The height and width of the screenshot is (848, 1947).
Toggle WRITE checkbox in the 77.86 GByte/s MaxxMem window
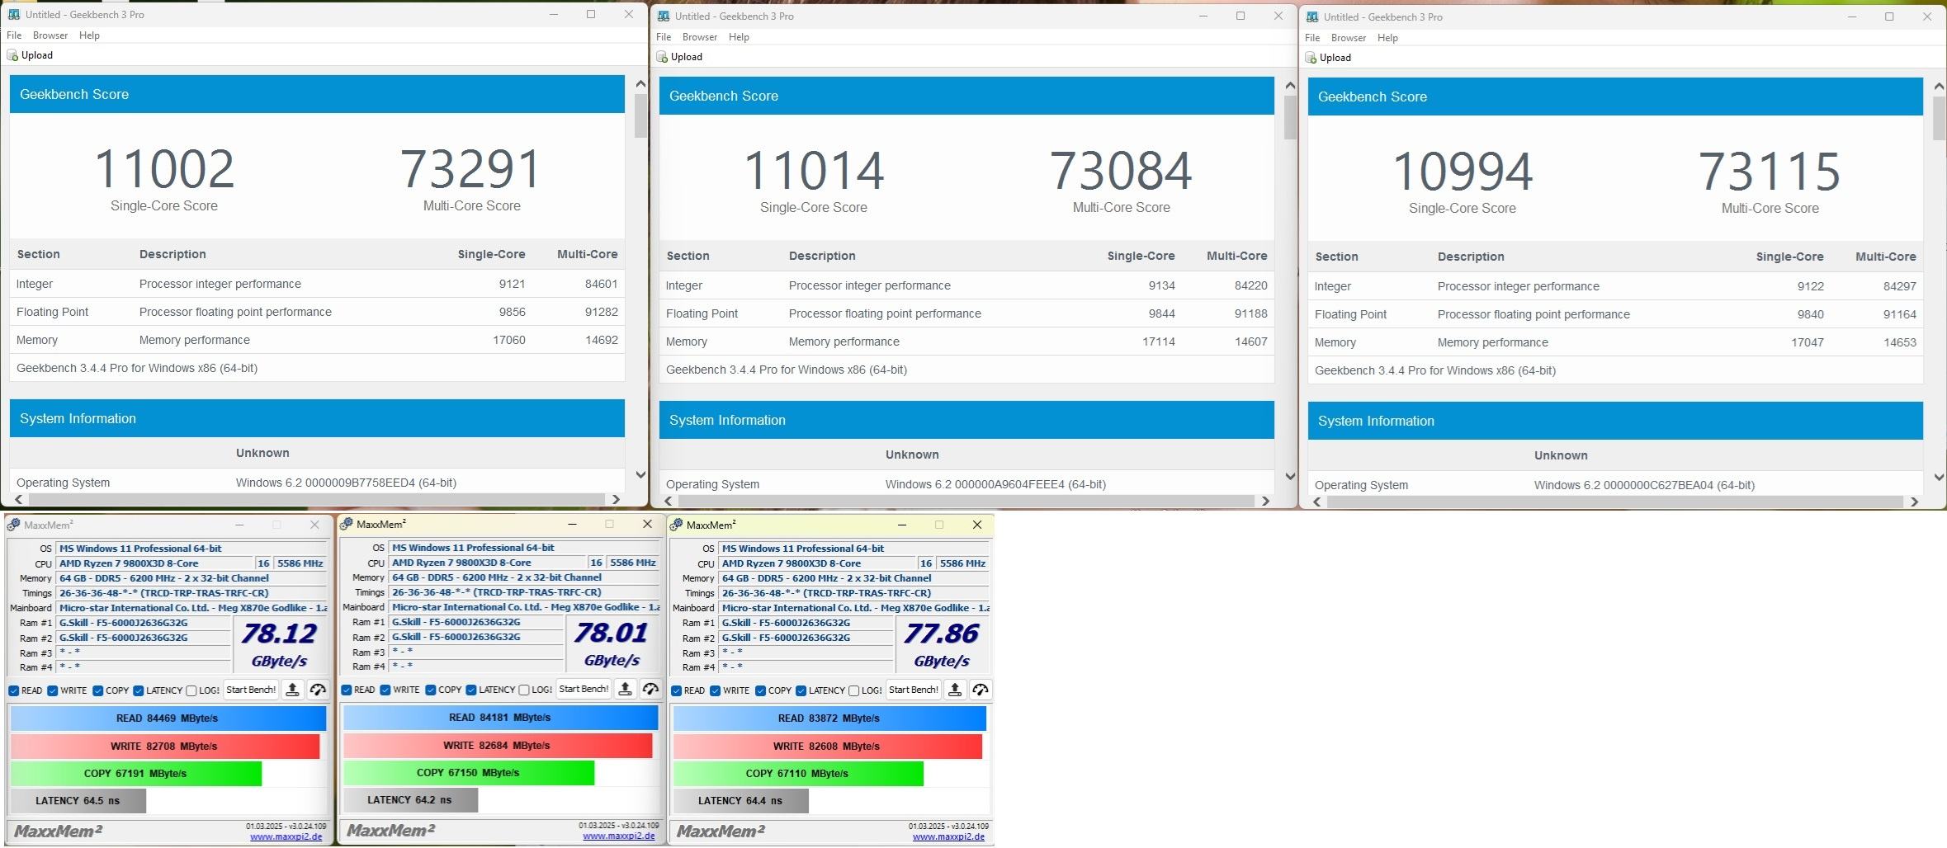716,690
